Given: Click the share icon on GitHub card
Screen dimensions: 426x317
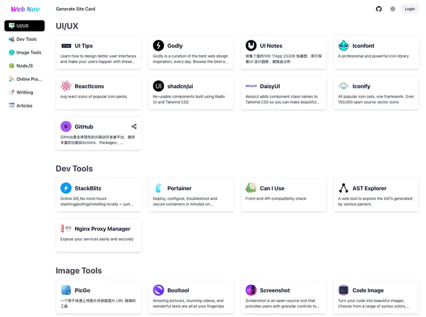Looking at the screenshot, I should (x=134, y=126).
